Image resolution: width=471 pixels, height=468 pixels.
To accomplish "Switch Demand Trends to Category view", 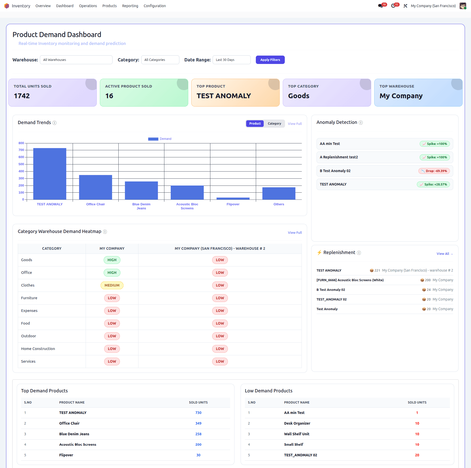I will pos(274,124).
